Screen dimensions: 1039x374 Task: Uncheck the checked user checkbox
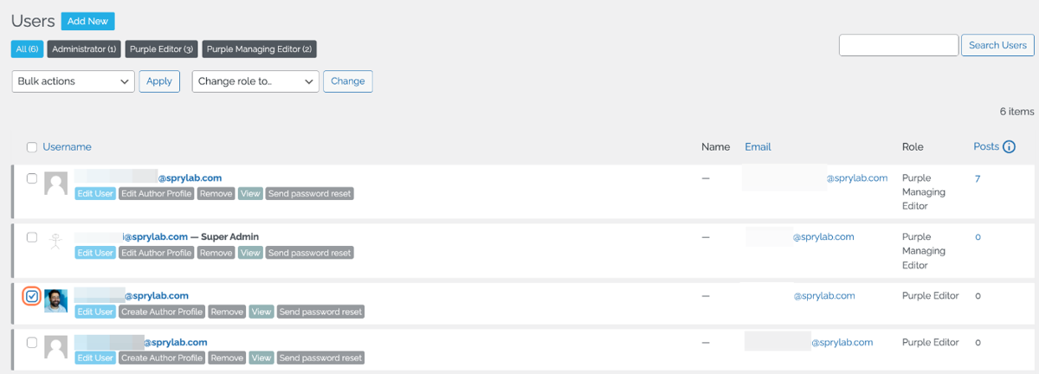[x=32, y=296]
